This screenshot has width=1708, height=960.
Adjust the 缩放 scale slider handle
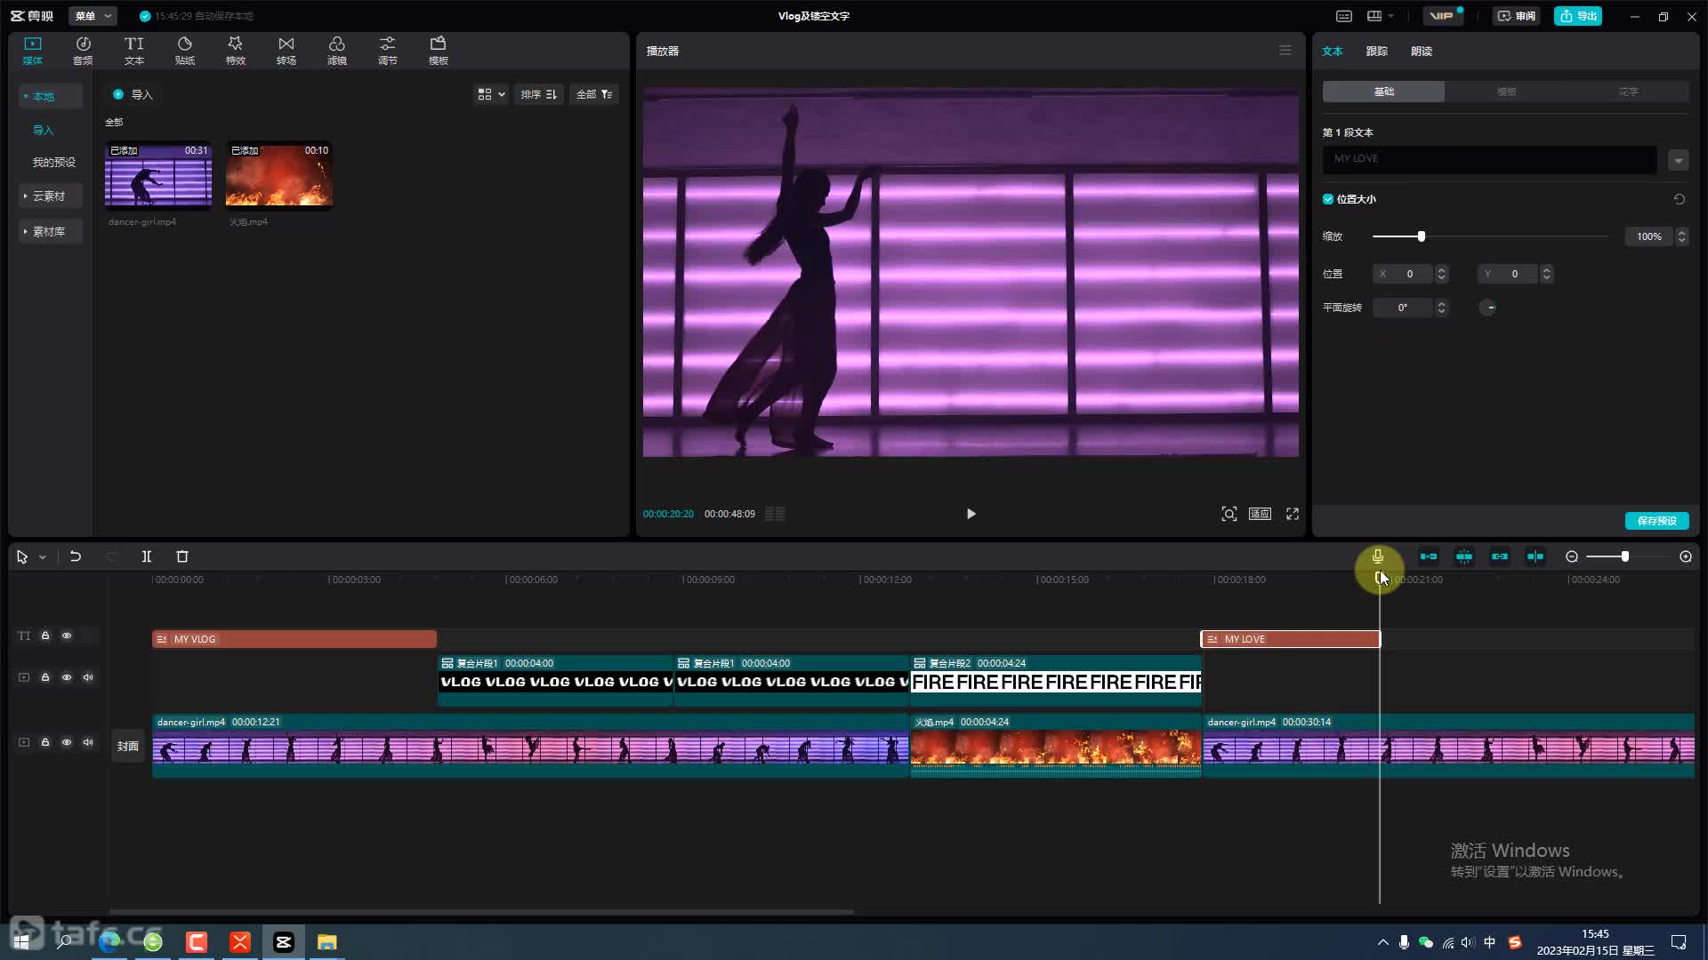[x=1421, y=236]
